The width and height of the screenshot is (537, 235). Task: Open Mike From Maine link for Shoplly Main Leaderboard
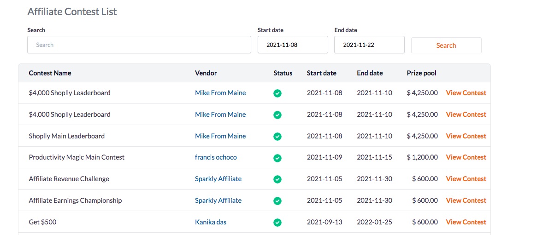coord(220,136)
